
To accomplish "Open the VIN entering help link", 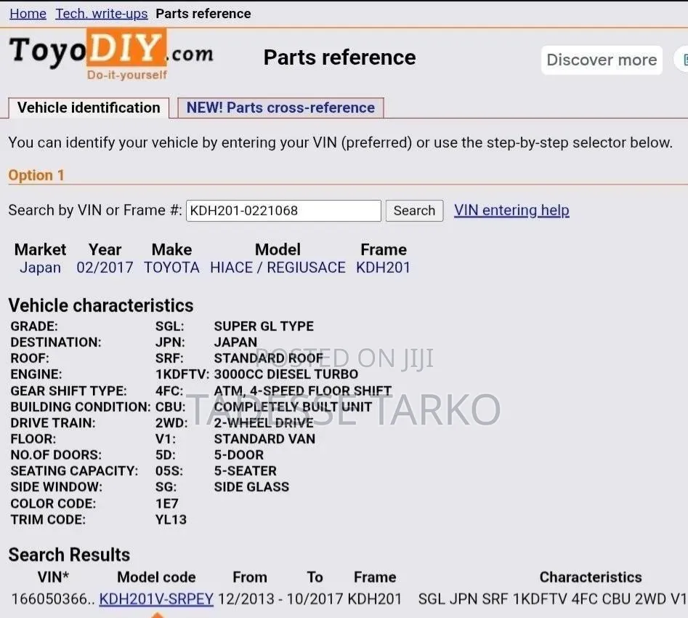I will (511, 210).
